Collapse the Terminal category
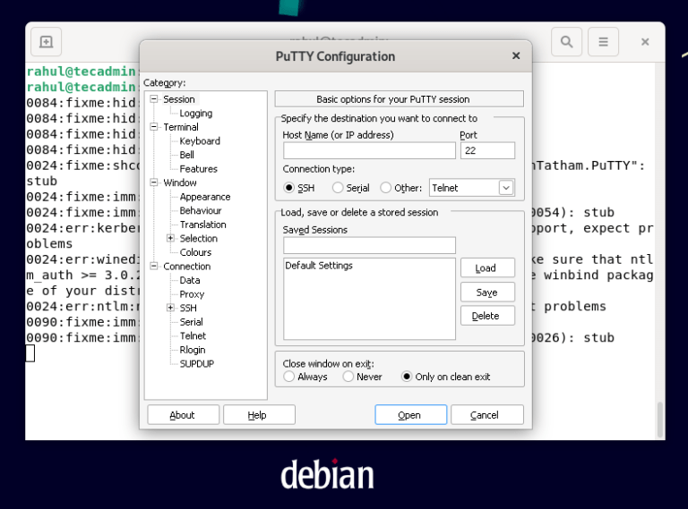The height and width of the screenshot is (509, 688). (154, 127)
